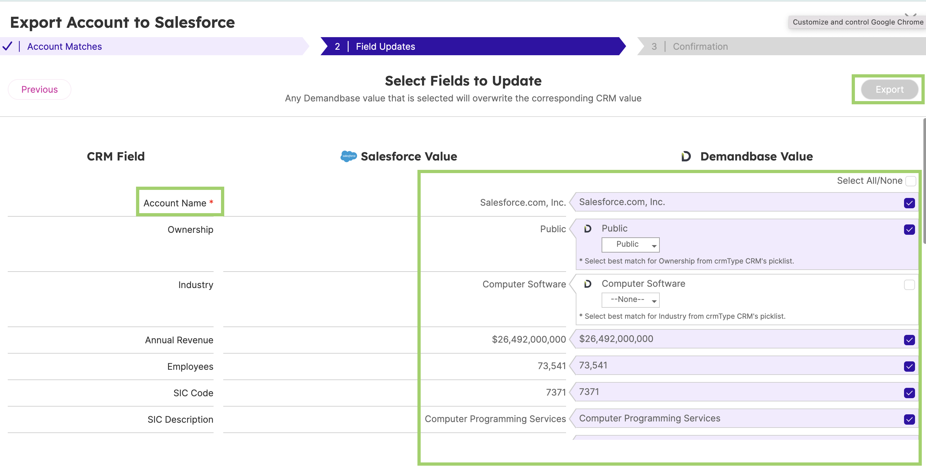
Task: Click the Account Matches checkmark icon
Action: click(x=7, y=47)
